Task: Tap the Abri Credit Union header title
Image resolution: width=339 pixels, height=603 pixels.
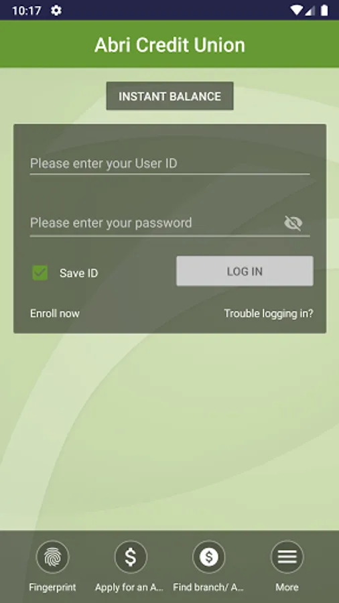Action: (170, 45)
